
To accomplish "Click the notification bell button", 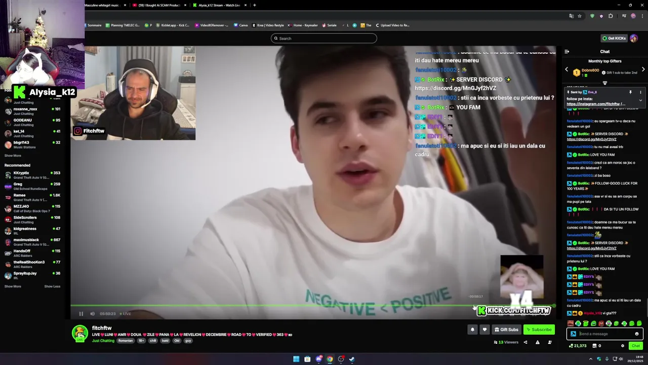I will [472, 330].
